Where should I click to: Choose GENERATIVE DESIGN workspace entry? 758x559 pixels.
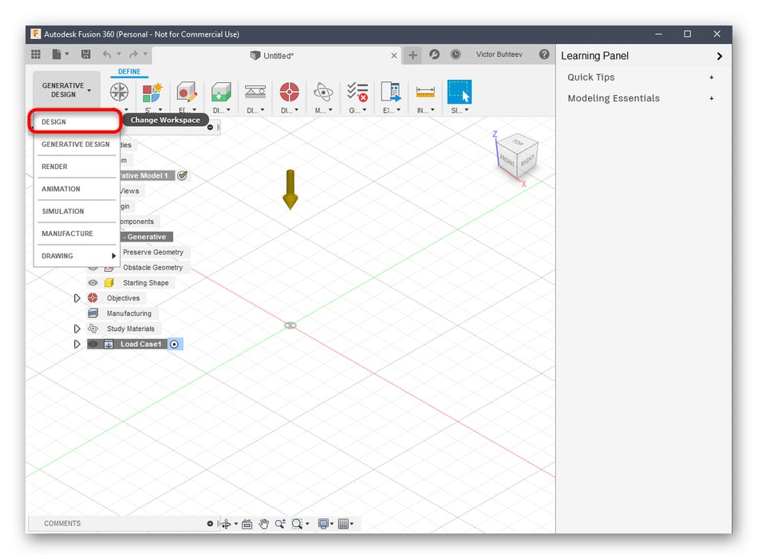[76, 144]
